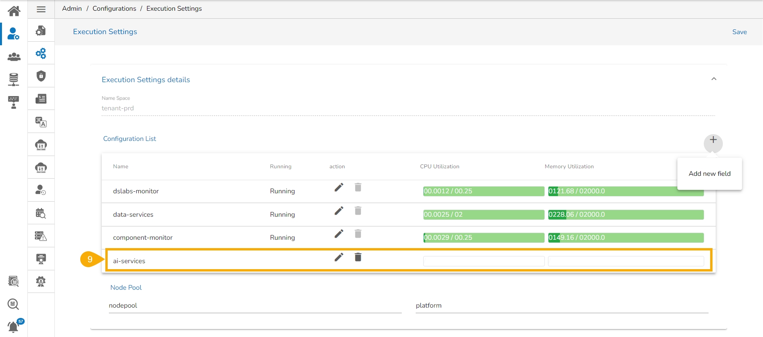The image size is (763, 337).
Task: Edit the ai-services configuration
Action: point(339,257)
